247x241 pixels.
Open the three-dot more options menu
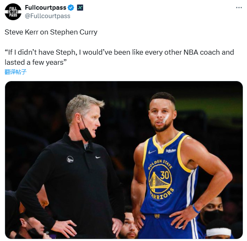tap(239, 8)
